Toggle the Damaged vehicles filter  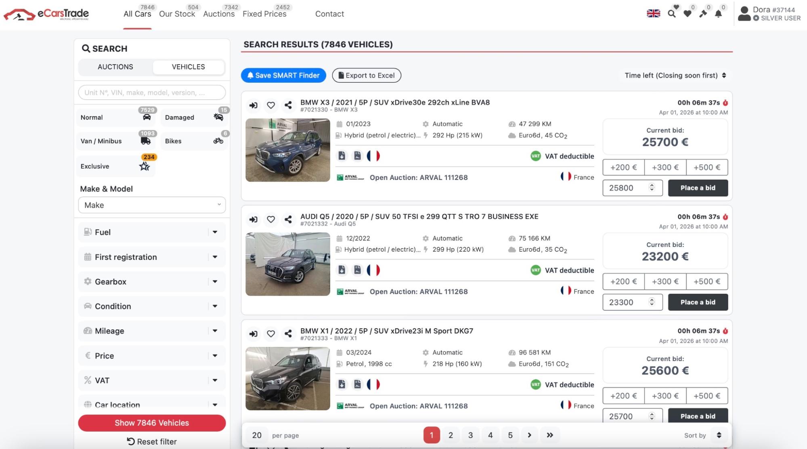(x=194, y=117)
